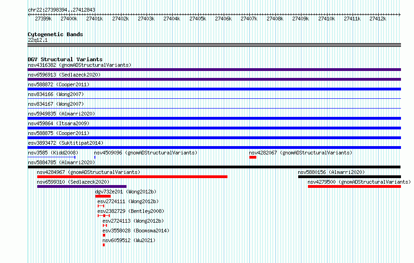The width and height of the screenshot is (414, 263).
Task: Click the purple bar under nsv4316382
Action: [x=214, y=70]
